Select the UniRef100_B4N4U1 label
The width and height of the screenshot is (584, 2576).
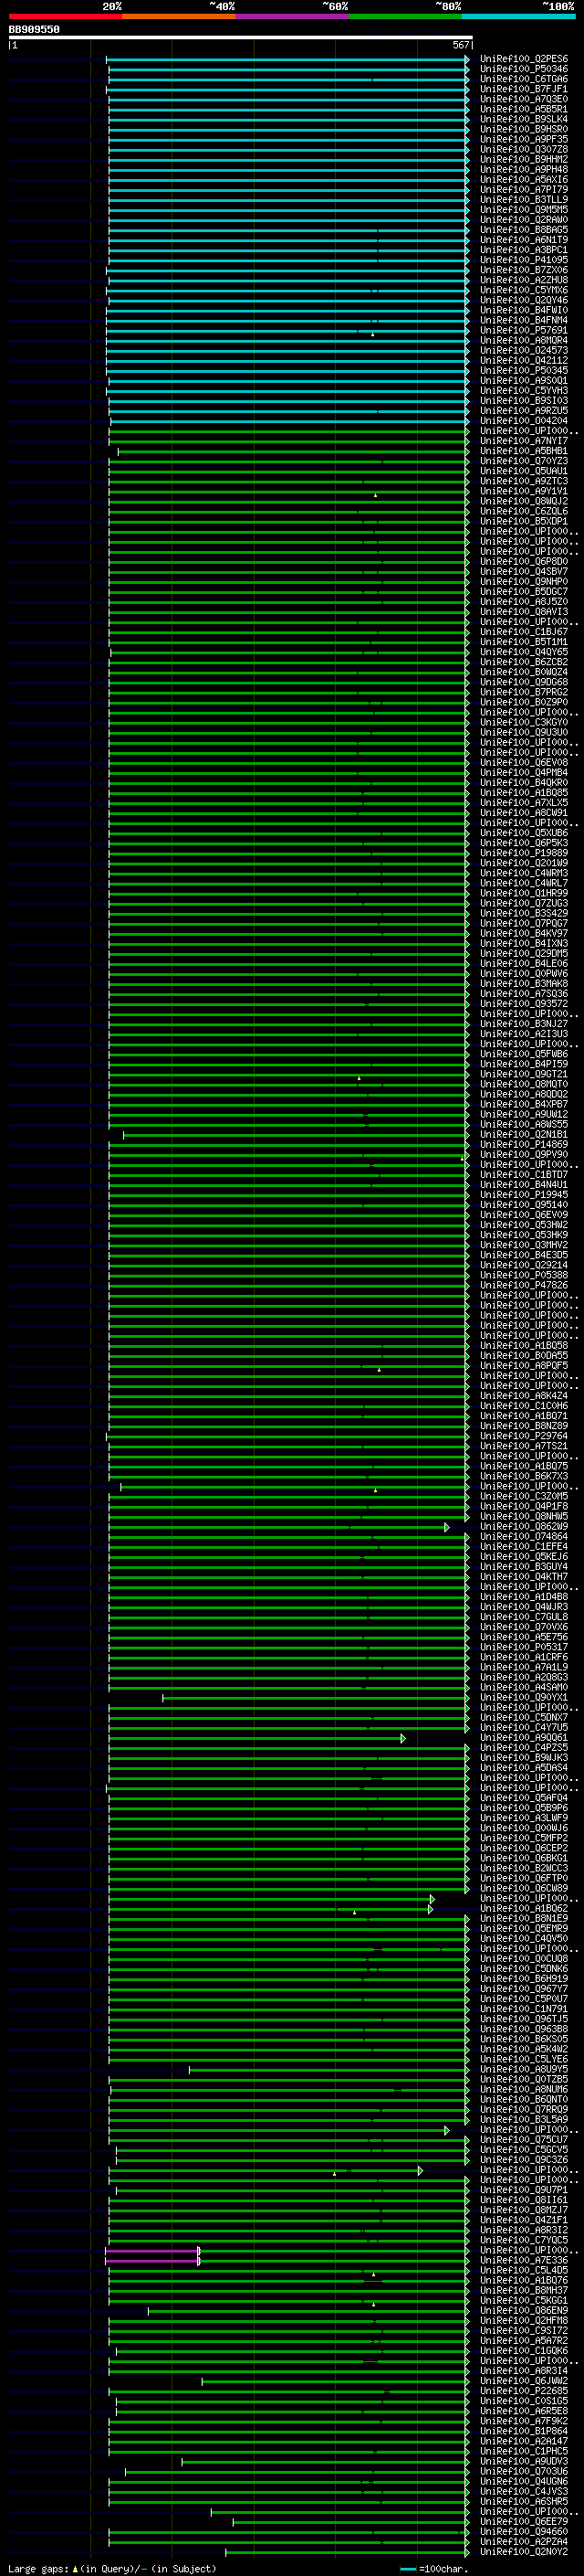click(x=524, y=1185)
